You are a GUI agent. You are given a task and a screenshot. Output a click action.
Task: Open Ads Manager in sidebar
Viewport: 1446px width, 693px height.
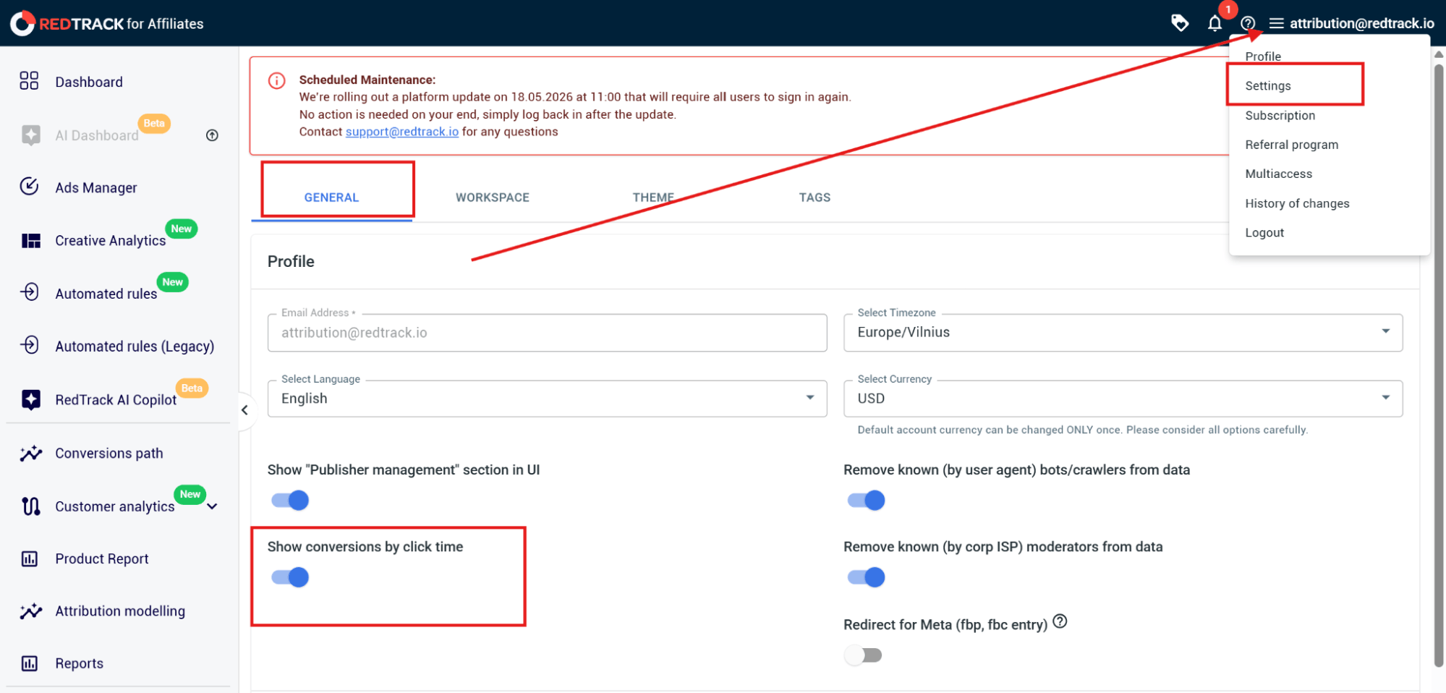[x=96, y=187]
